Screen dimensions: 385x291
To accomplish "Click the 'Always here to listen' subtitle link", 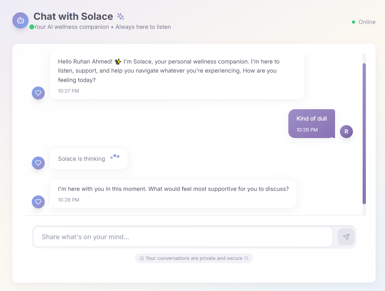I will tap(143, 27).
